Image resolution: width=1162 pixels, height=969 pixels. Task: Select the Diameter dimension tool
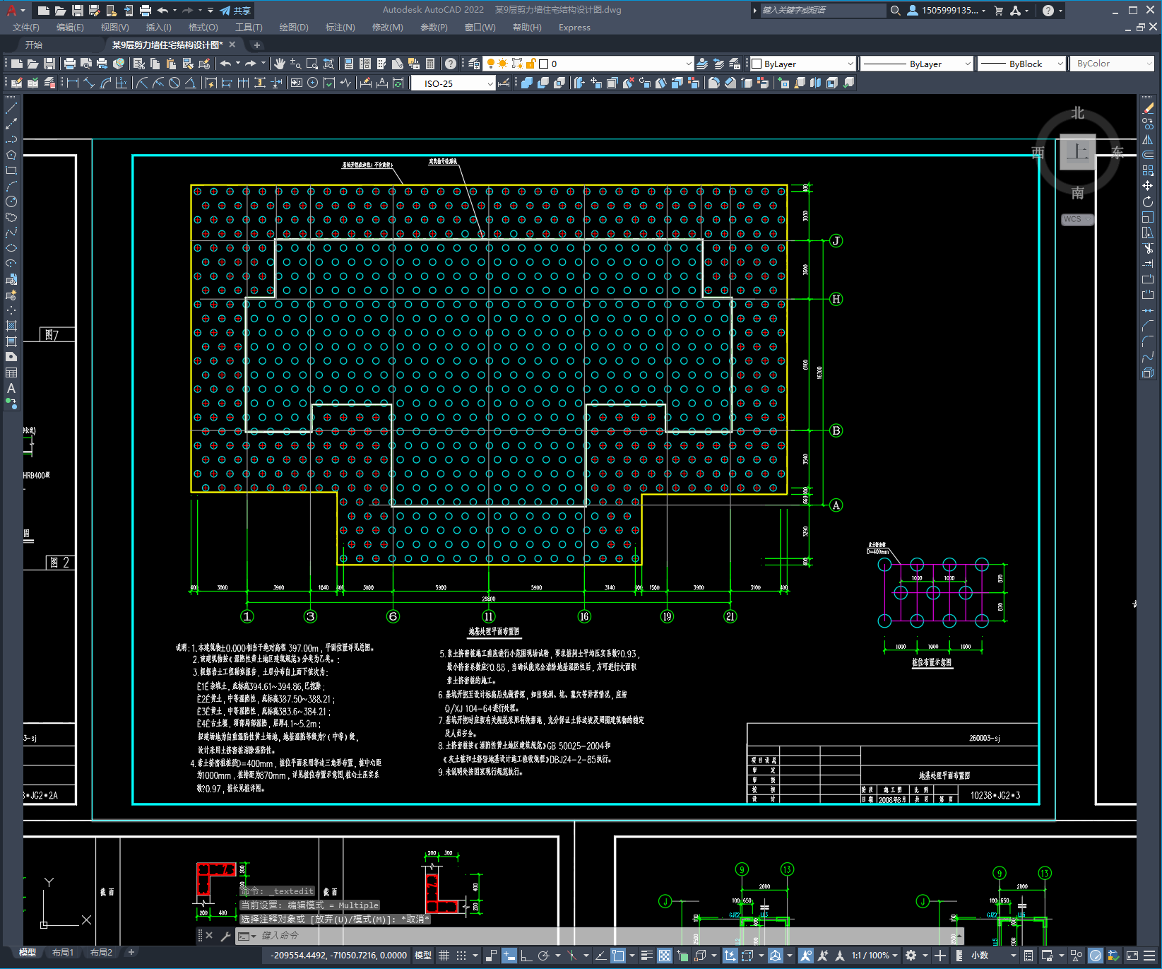coord(174,83)
